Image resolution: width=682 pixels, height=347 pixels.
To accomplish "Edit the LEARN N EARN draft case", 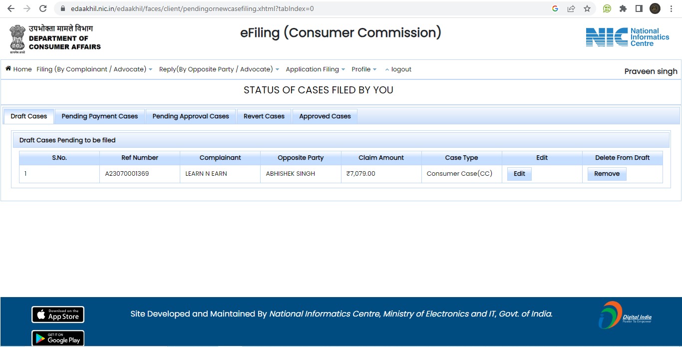I will point(519,174).
